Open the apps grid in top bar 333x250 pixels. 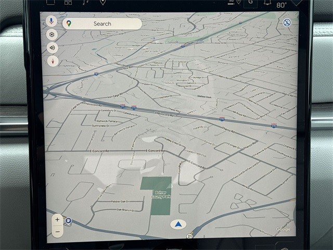(68, 2)
